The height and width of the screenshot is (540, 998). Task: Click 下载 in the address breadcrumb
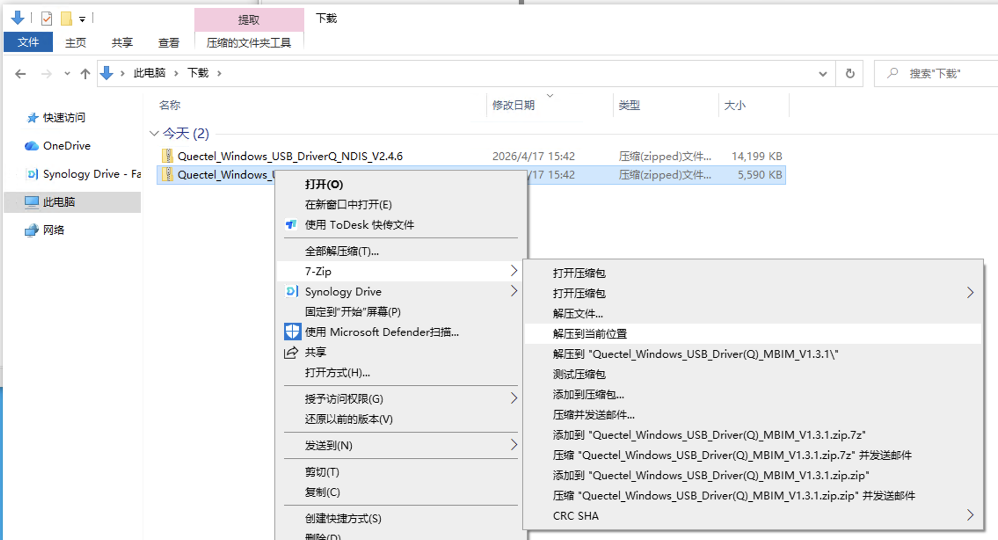point(198,73)
